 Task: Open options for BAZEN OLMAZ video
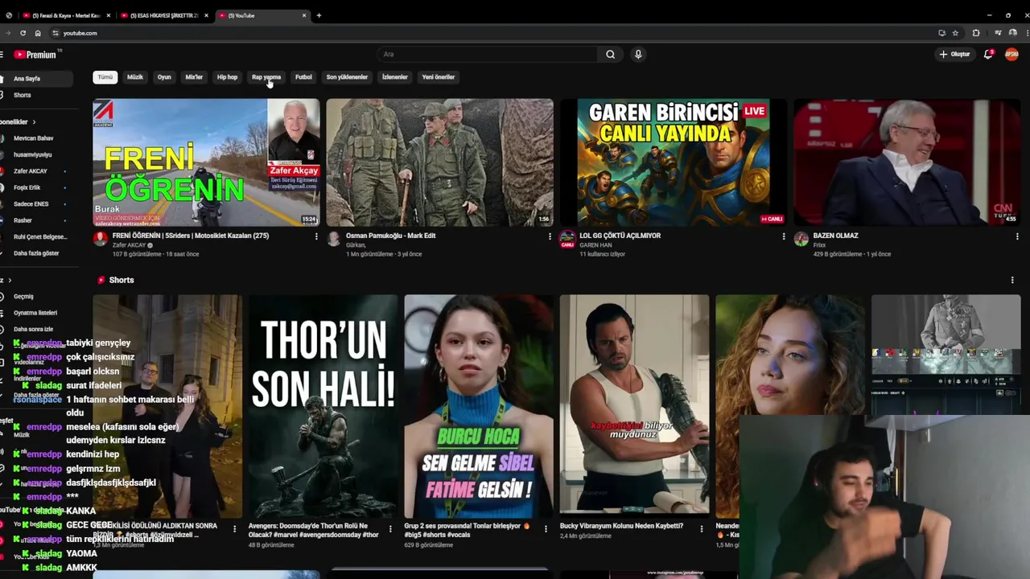[x=1017, y=236]
